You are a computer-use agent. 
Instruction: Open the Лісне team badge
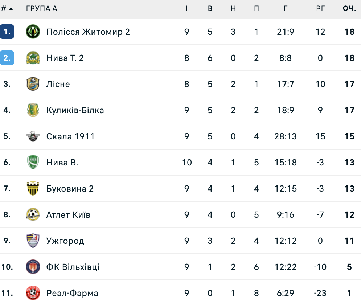(x=33, y=84)
